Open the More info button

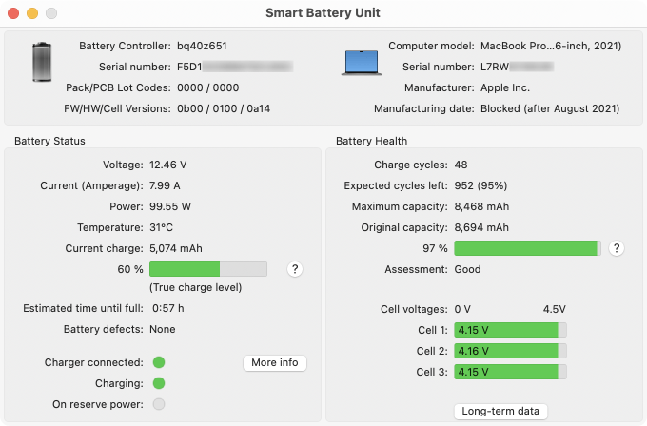275,363
